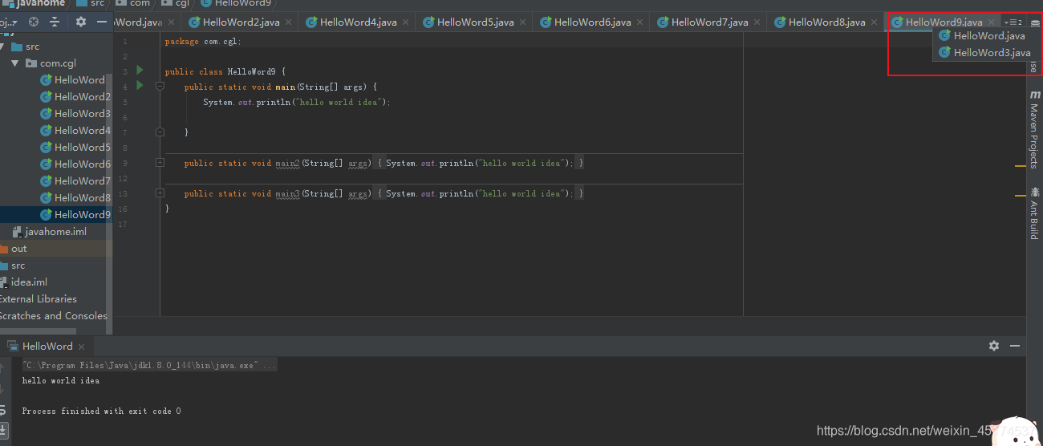Click the warning stripe marker near main2
Image resolution: width=1043 pixels, height=446 pixels.
coord(1021,165)
